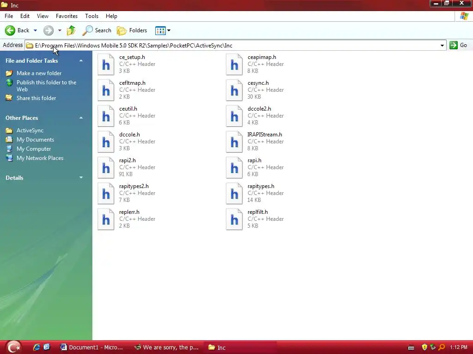Open Search with the magnifier button
The image size is (473, 354).
point(97,30)
